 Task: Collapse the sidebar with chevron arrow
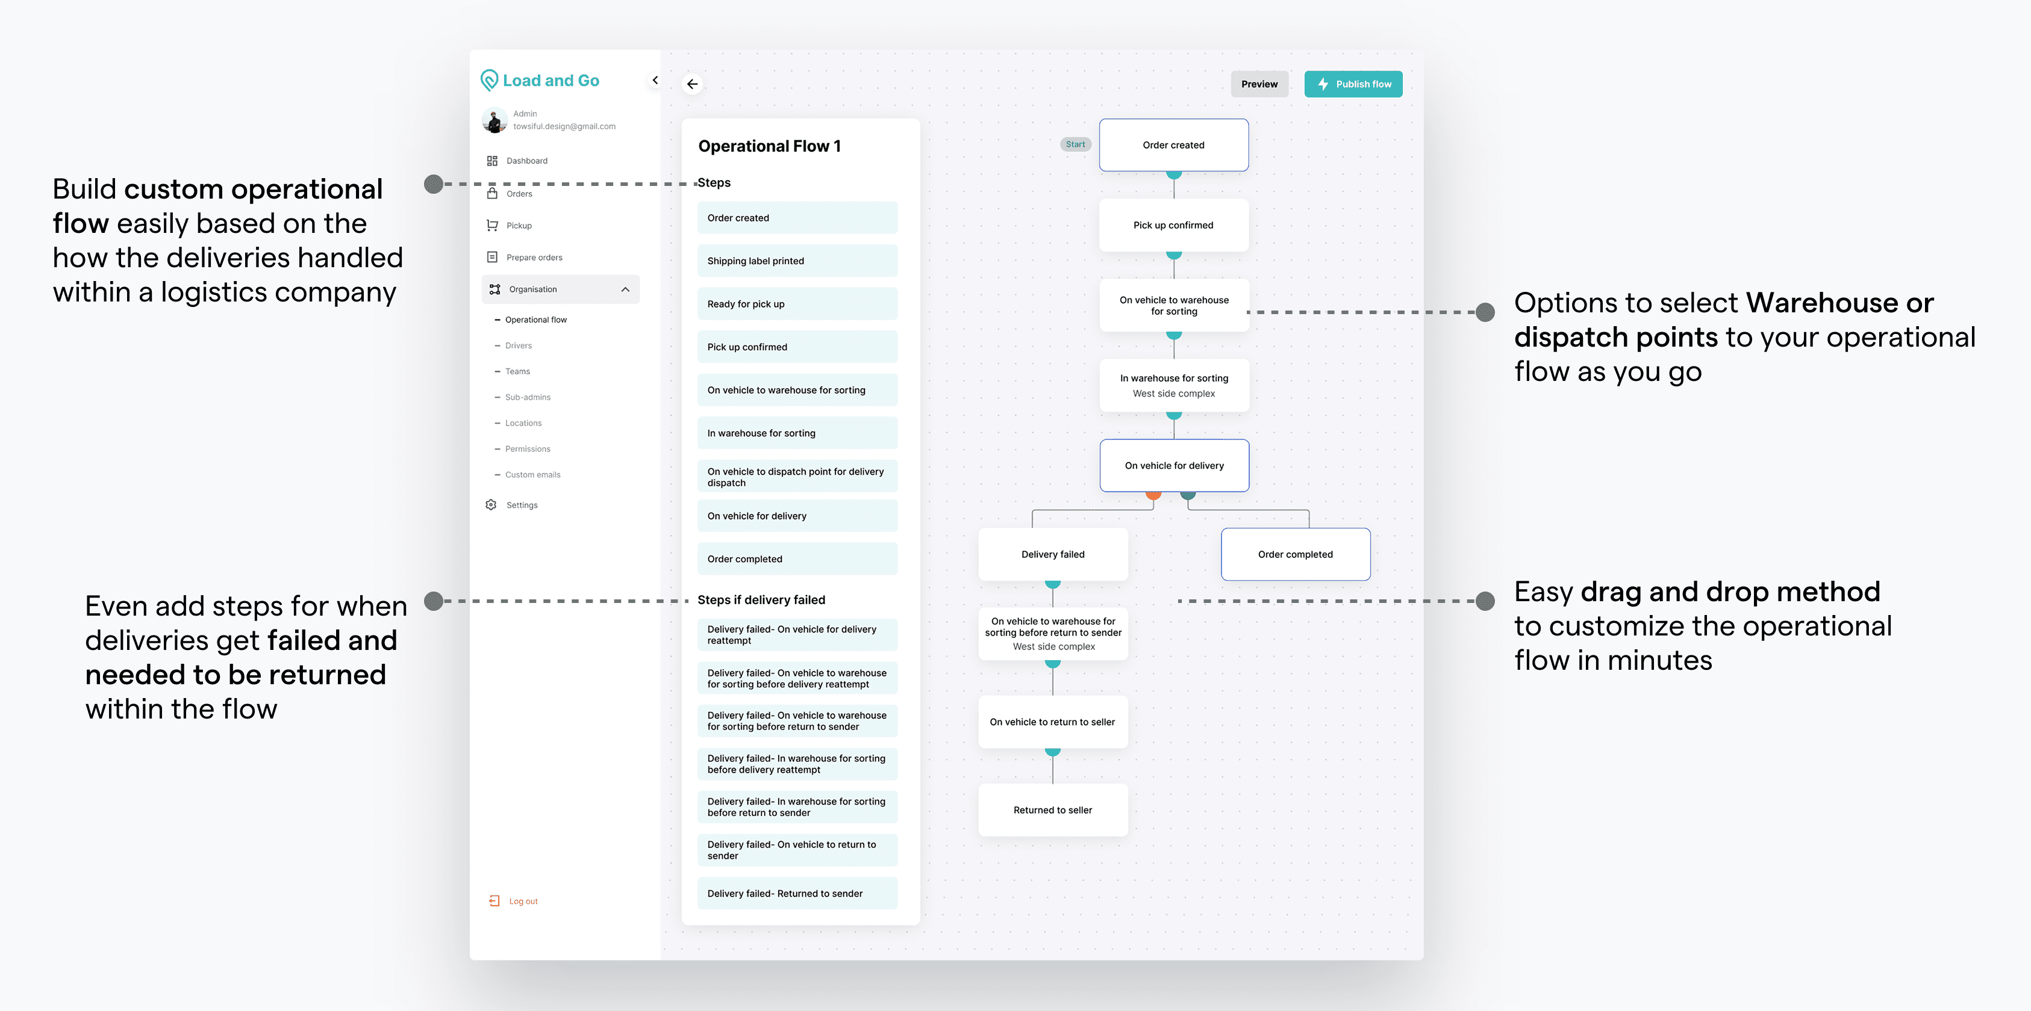[655, 81]
